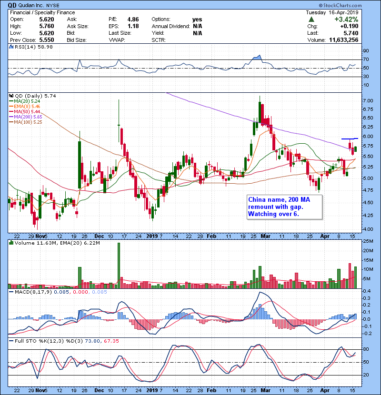Click the Bid Size label
Viewport: 381px width, 395px height.
point(77,40)
